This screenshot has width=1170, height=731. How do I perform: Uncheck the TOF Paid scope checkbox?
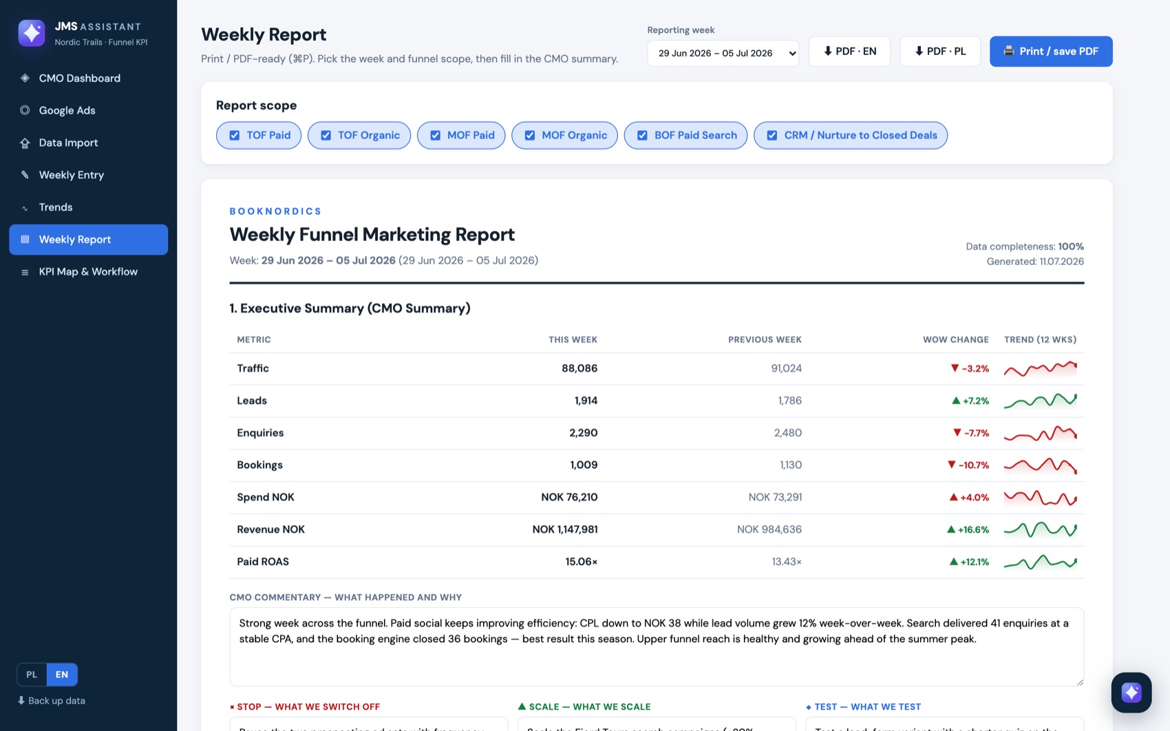pyautogui.click(x=235, y=136)
